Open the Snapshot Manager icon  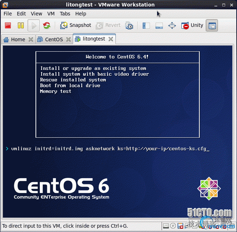pos(129,25)
